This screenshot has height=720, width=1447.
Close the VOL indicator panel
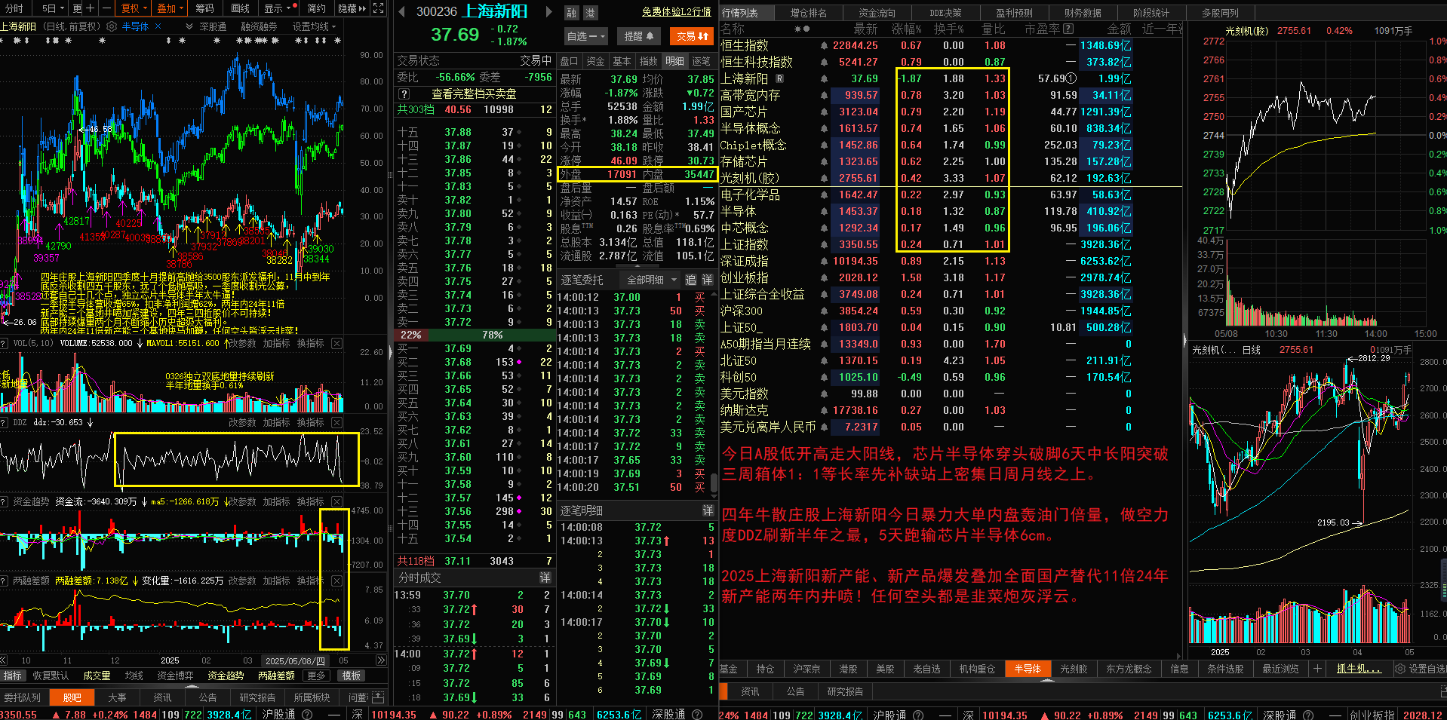(336, 343)
